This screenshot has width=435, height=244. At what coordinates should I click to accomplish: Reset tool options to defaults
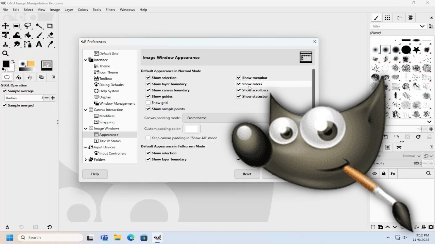pos(50,227)
